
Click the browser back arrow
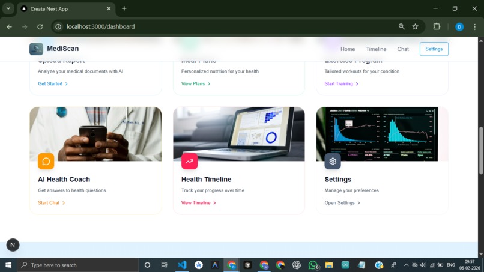[x=9, y=27]
